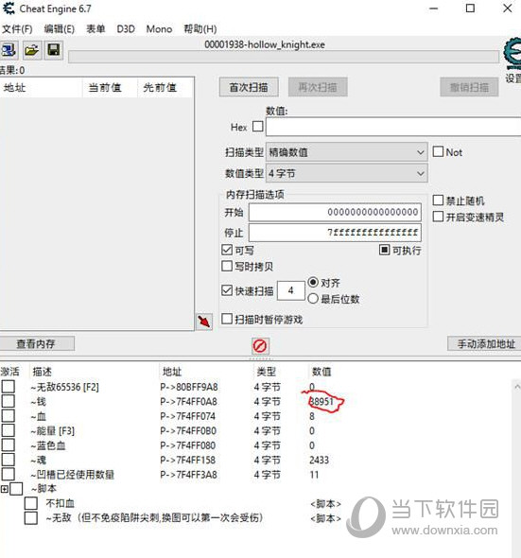Expand the ~脚本 group
The width and height of the screenshot is (521, 558).
[x=5, y=489]
